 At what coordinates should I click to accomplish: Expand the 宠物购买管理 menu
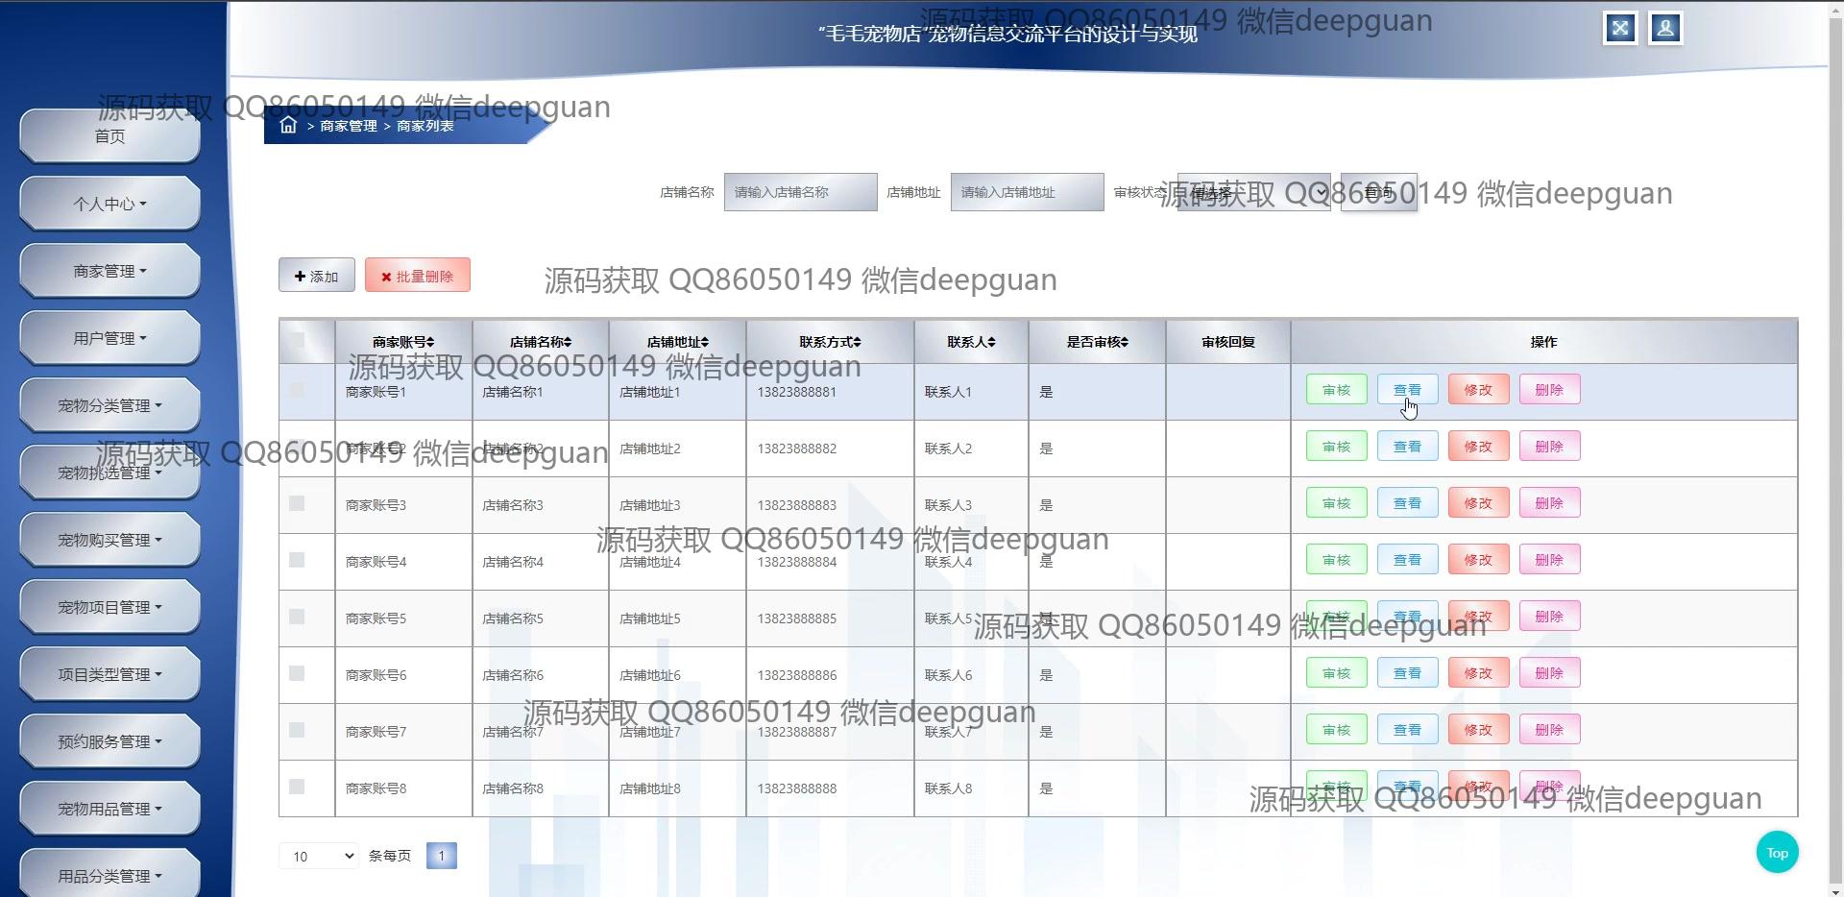[109, 540]
